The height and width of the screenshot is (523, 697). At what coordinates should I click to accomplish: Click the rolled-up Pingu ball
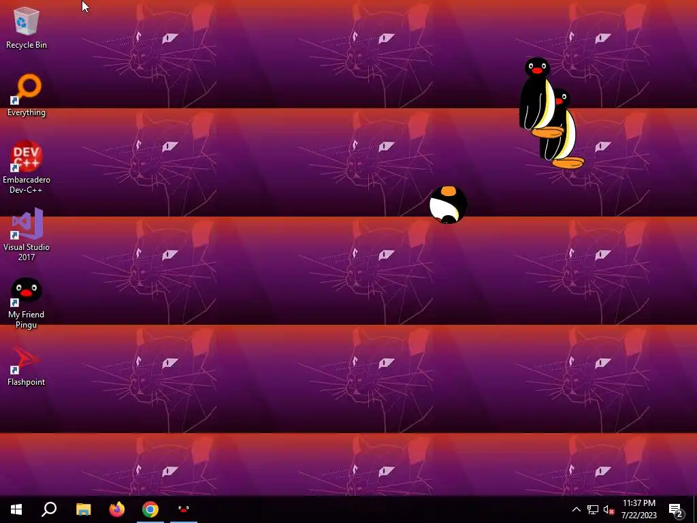(448, 204)
